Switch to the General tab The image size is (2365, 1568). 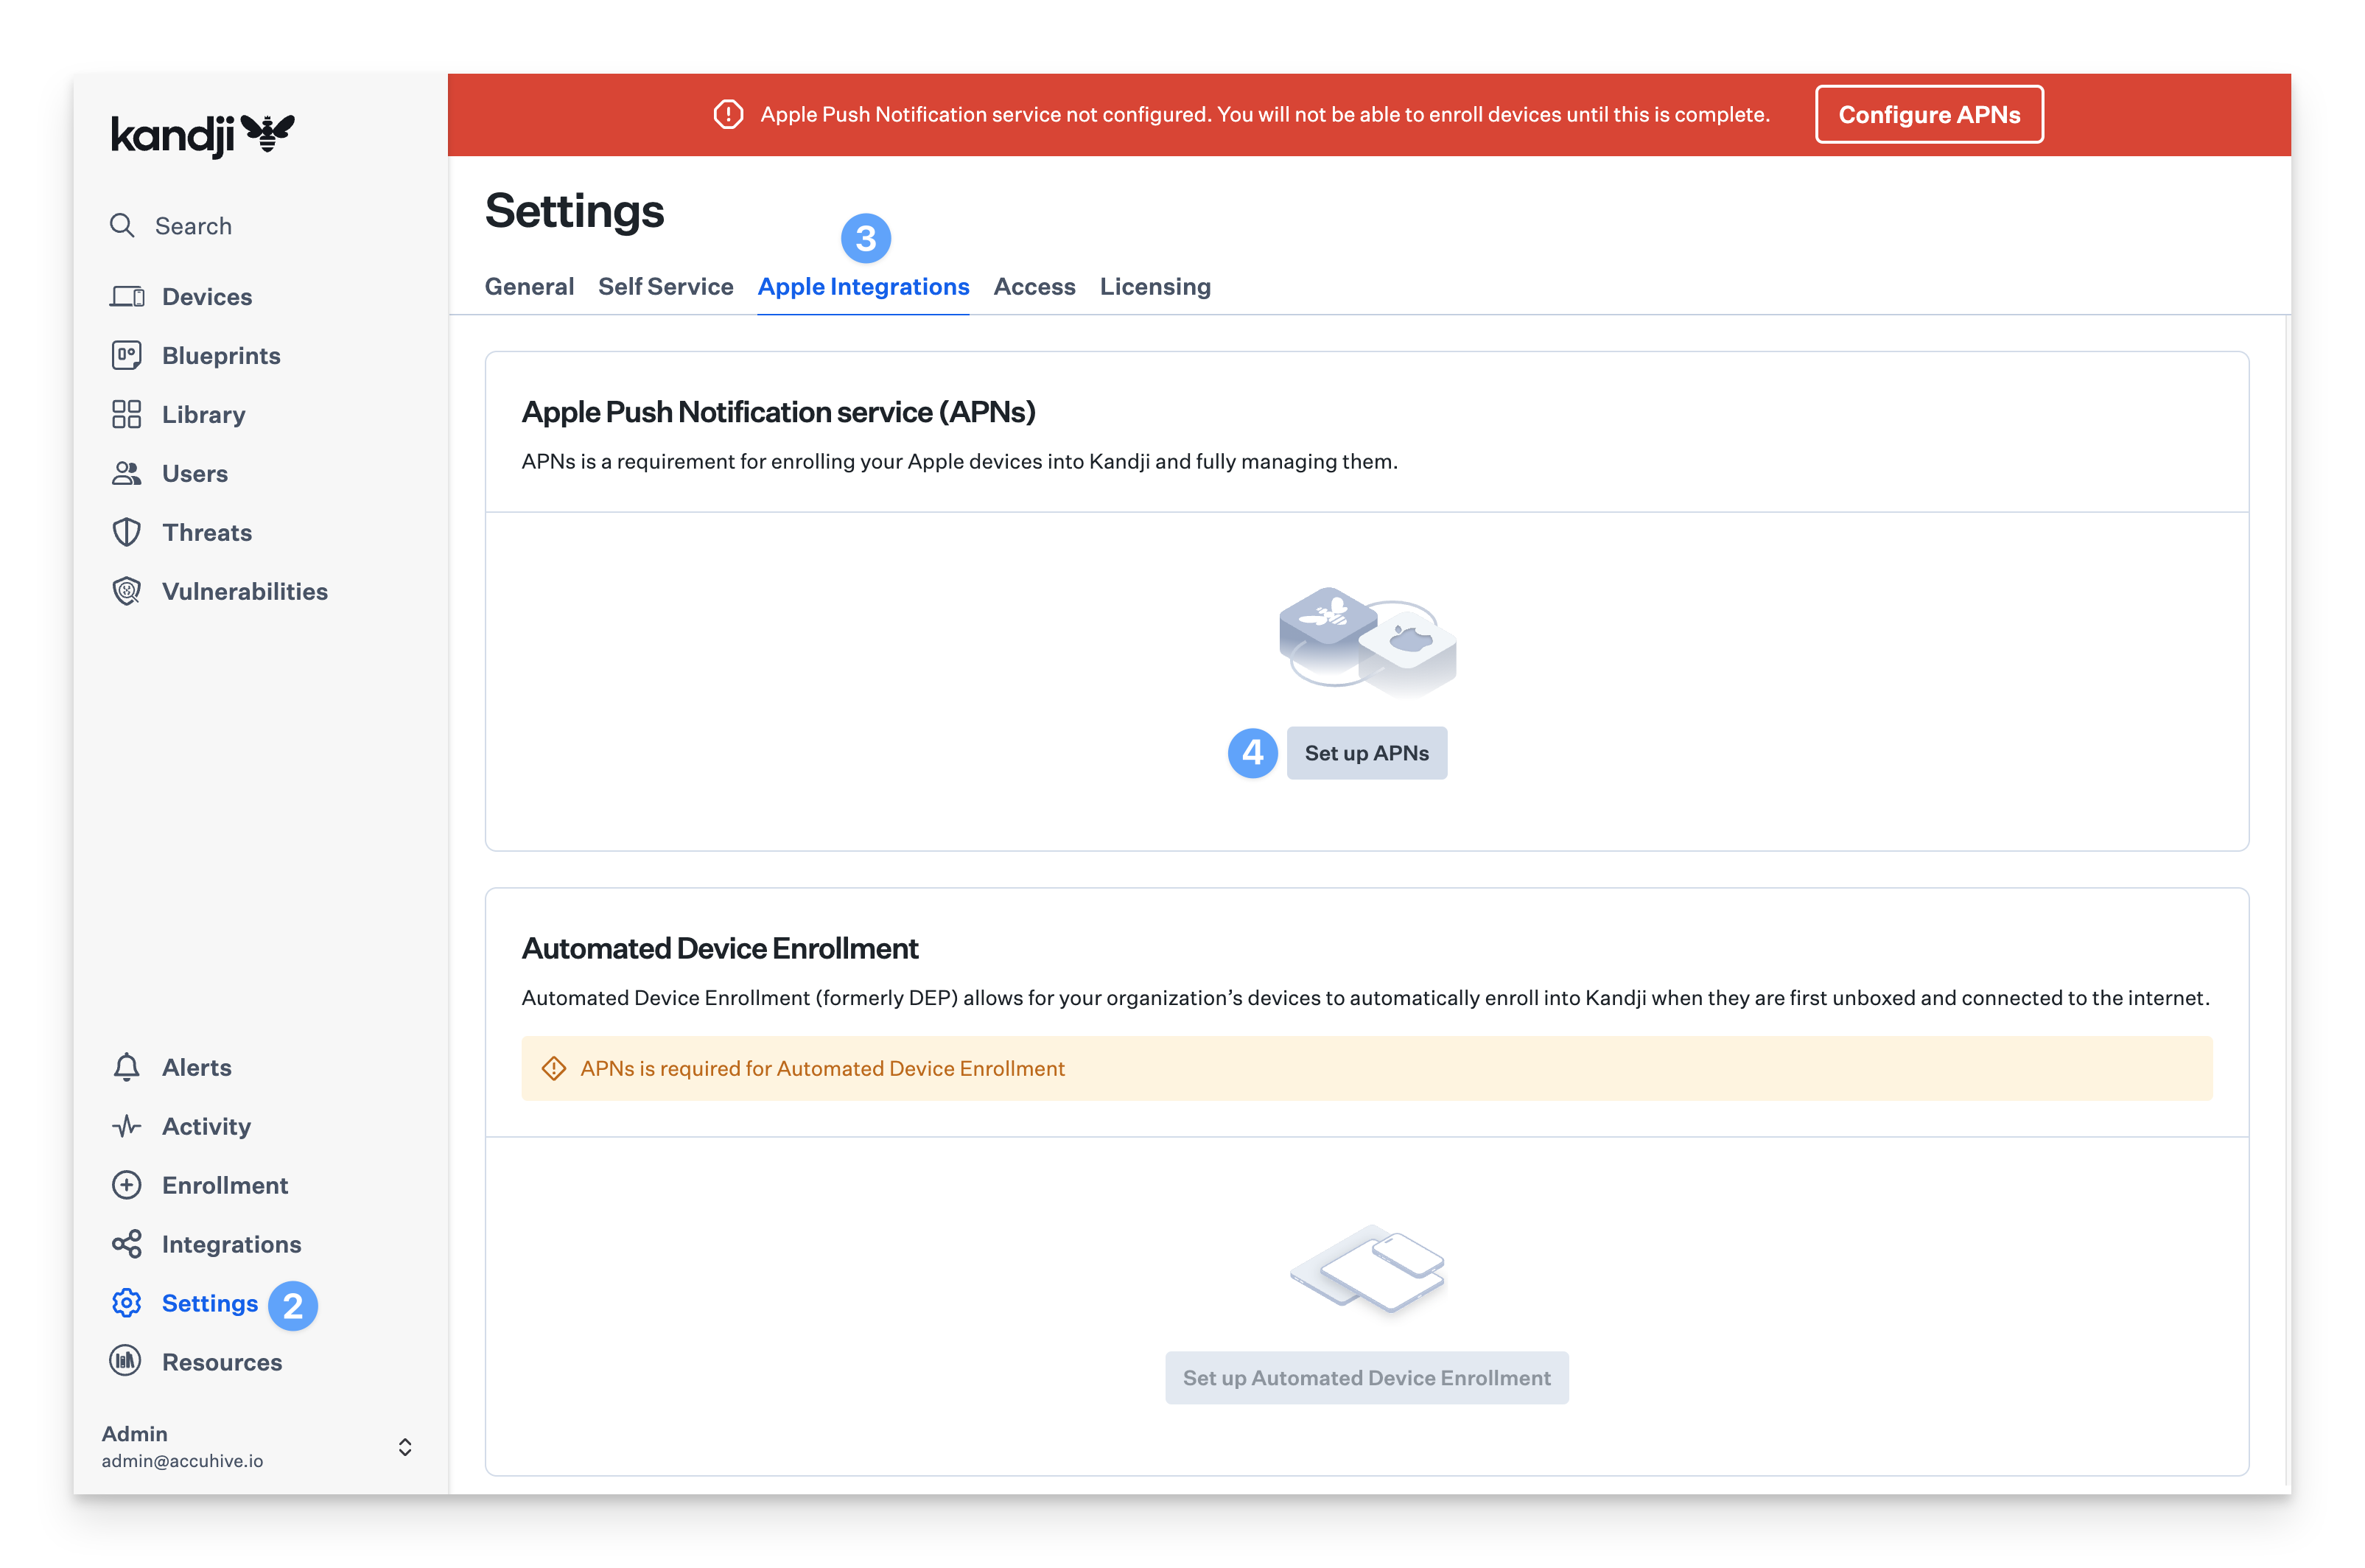[x=529, y=287]
